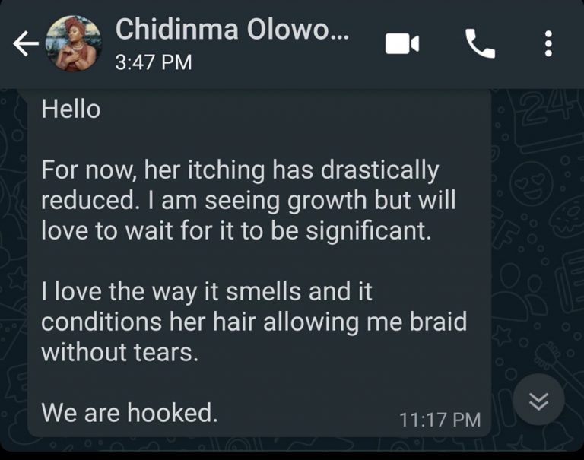Click the word "braid" in the message
Viewport: 584px width, 460px height.
tap(438, 322)
